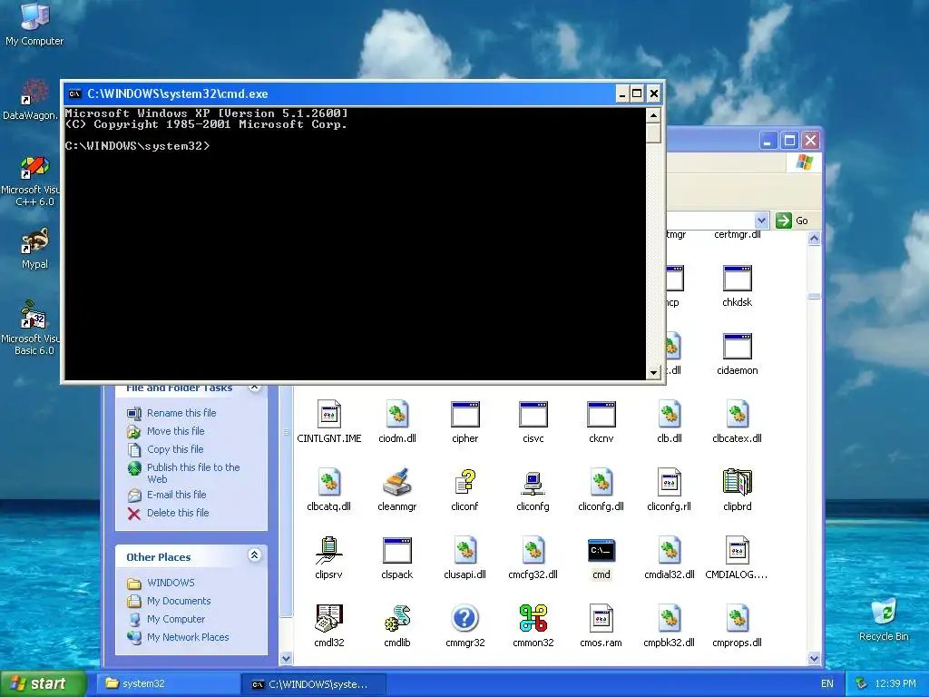Select the cmcfg32.dll file icon
The width and height of the screenshot is (929, 697).
pyautogui.click(x=533, y=551)
